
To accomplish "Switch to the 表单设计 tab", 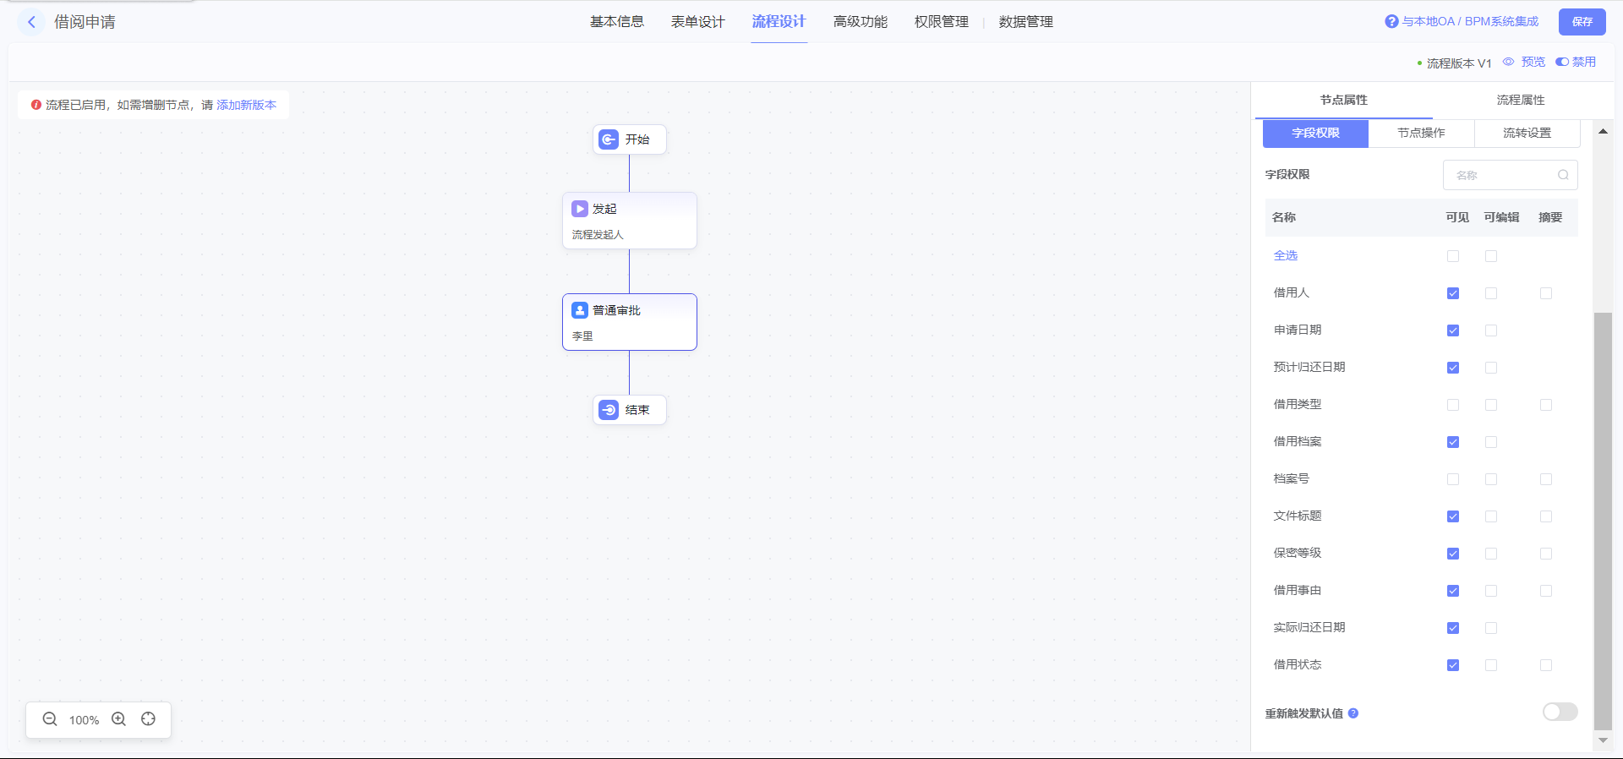I will tap(697, 22).
